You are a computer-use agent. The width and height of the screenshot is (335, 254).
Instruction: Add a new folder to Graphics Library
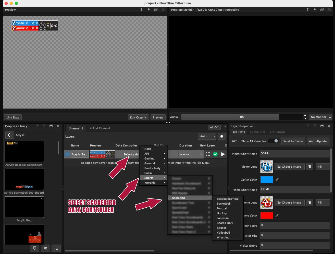[x=45, y=248]
